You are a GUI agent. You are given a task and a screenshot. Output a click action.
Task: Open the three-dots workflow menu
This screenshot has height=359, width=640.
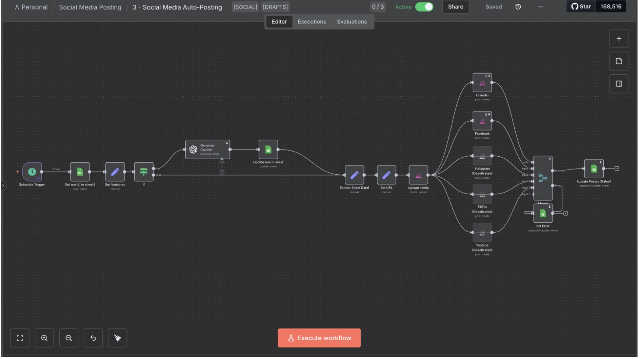[x=541, y=7]
